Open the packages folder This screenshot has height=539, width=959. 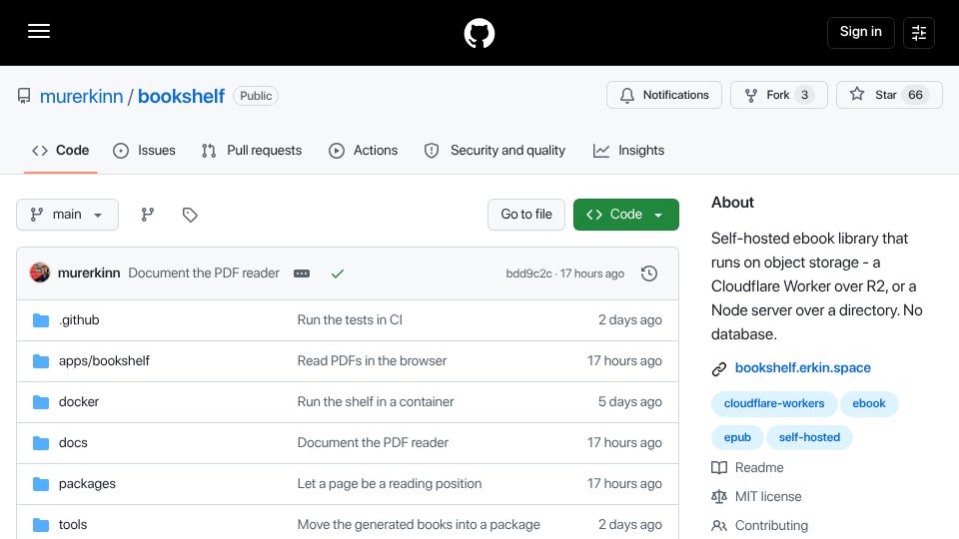point(87,483)
